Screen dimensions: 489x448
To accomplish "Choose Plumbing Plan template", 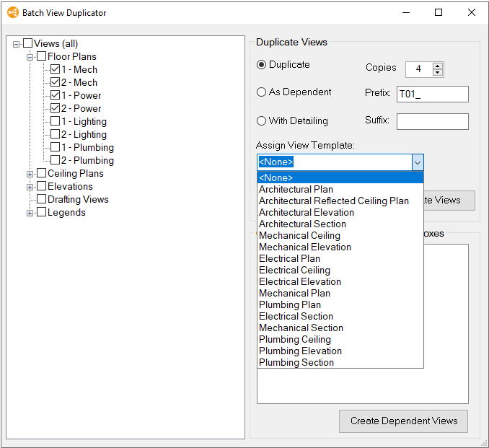I will (x=340, y=305).
